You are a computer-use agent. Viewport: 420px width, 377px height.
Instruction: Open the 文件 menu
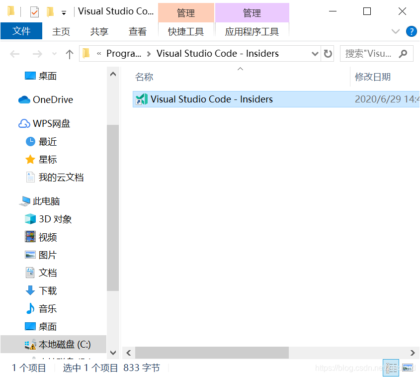(x=21, y=31)
